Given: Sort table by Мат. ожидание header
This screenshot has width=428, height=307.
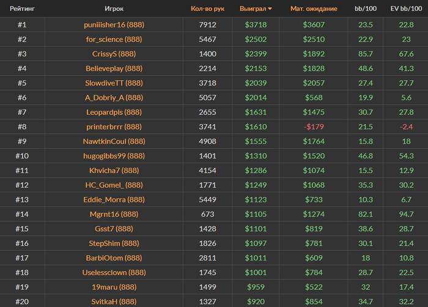Looking at the screenshot, I should click(x=314, y=9).
